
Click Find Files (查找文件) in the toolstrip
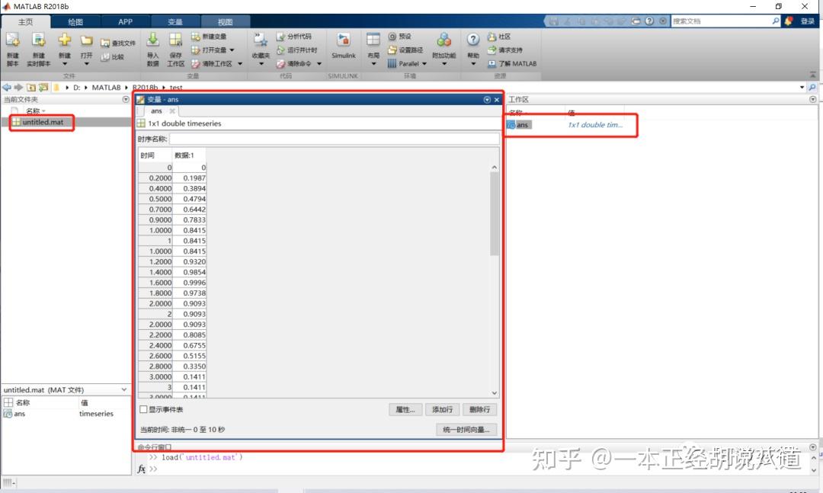[x=118, y=43]
